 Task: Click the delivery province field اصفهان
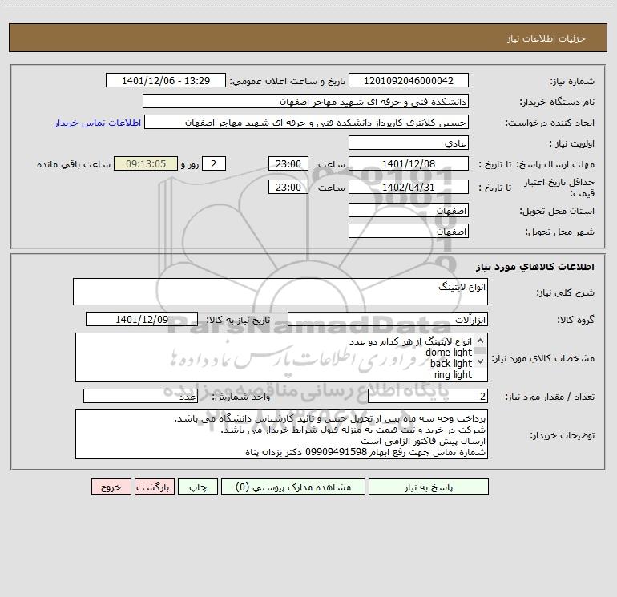pos(409,210)
